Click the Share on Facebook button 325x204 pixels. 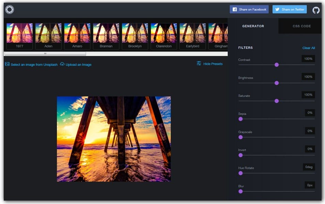pos(249,9)
